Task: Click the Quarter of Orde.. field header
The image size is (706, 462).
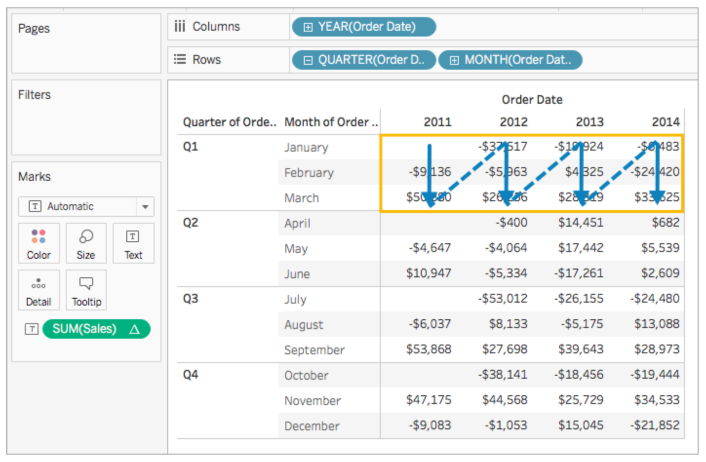Action: pos(229,122)
